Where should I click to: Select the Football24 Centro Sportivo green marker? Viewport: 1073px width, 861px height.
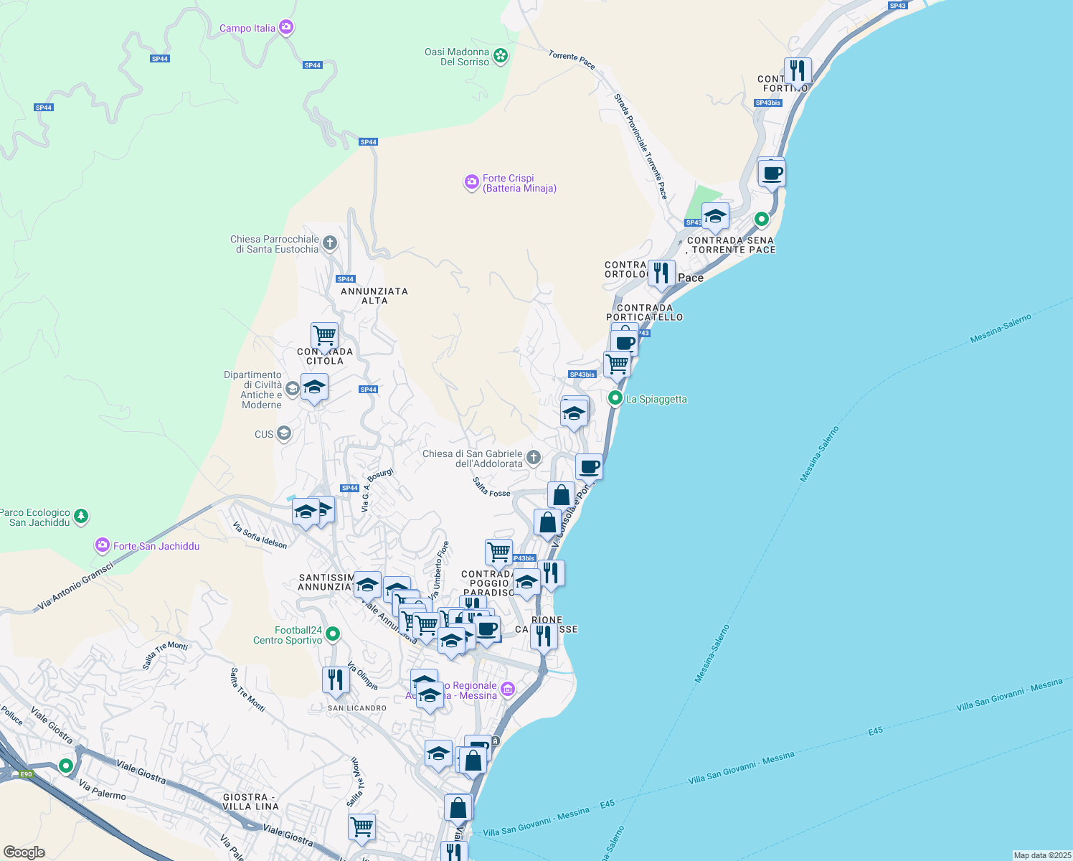coord(332,634)
